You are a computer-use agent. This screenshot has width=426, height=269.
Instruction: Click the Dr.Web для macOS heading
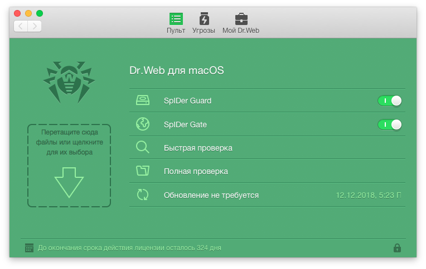tap(177, 71)
